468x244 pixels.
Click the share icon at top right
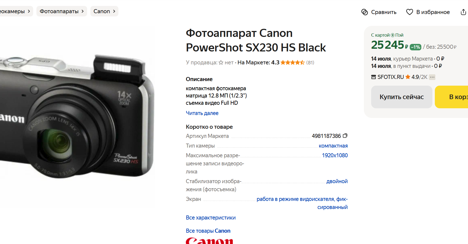pos(463,12)
